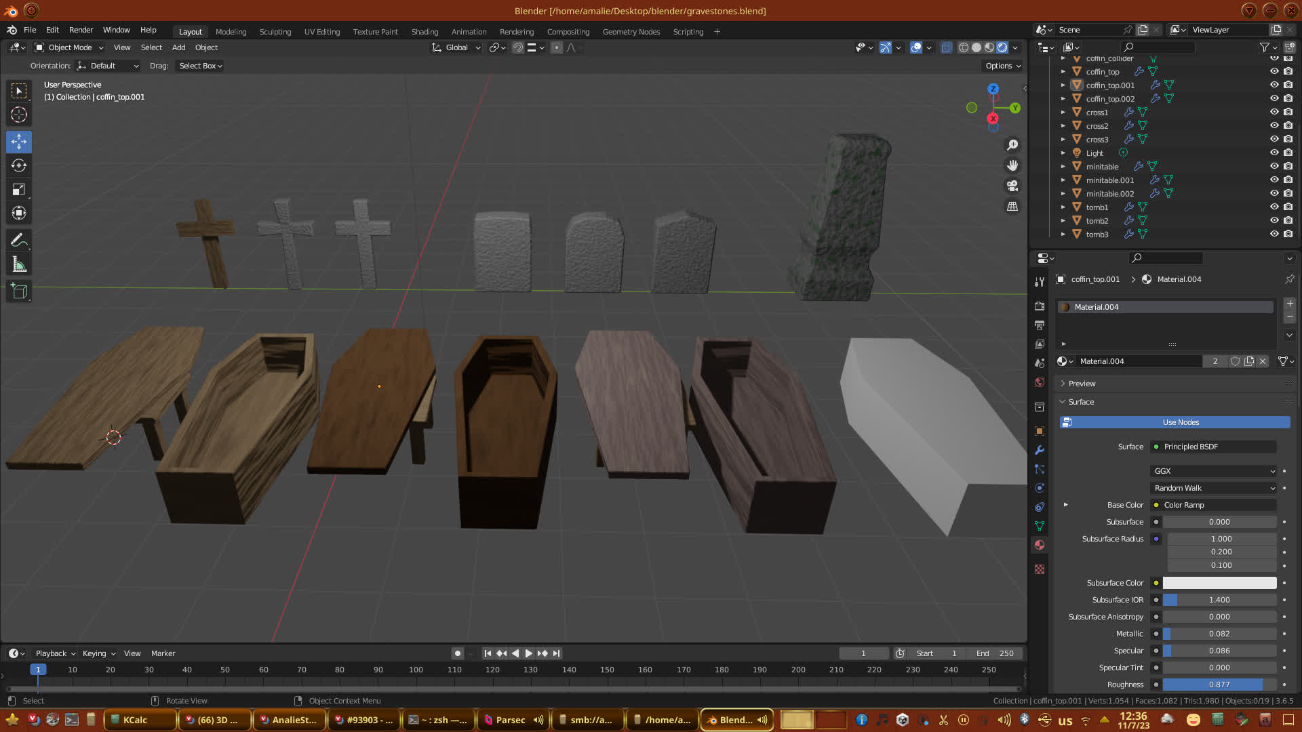
Task: Click the Roughness slider
Action: pyautogui.click(x=1219, y=685)
